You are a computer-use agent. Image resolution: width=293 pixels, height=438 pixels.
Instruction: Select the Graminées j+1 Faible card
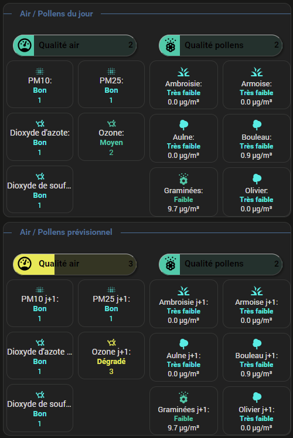click(183, 410)
